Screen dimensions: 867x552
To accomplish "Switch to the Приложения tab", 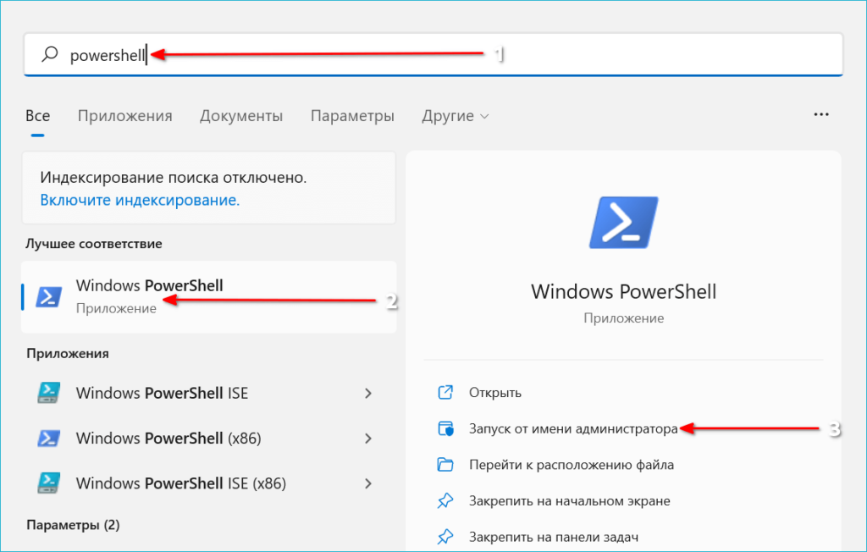I will 124,116.
